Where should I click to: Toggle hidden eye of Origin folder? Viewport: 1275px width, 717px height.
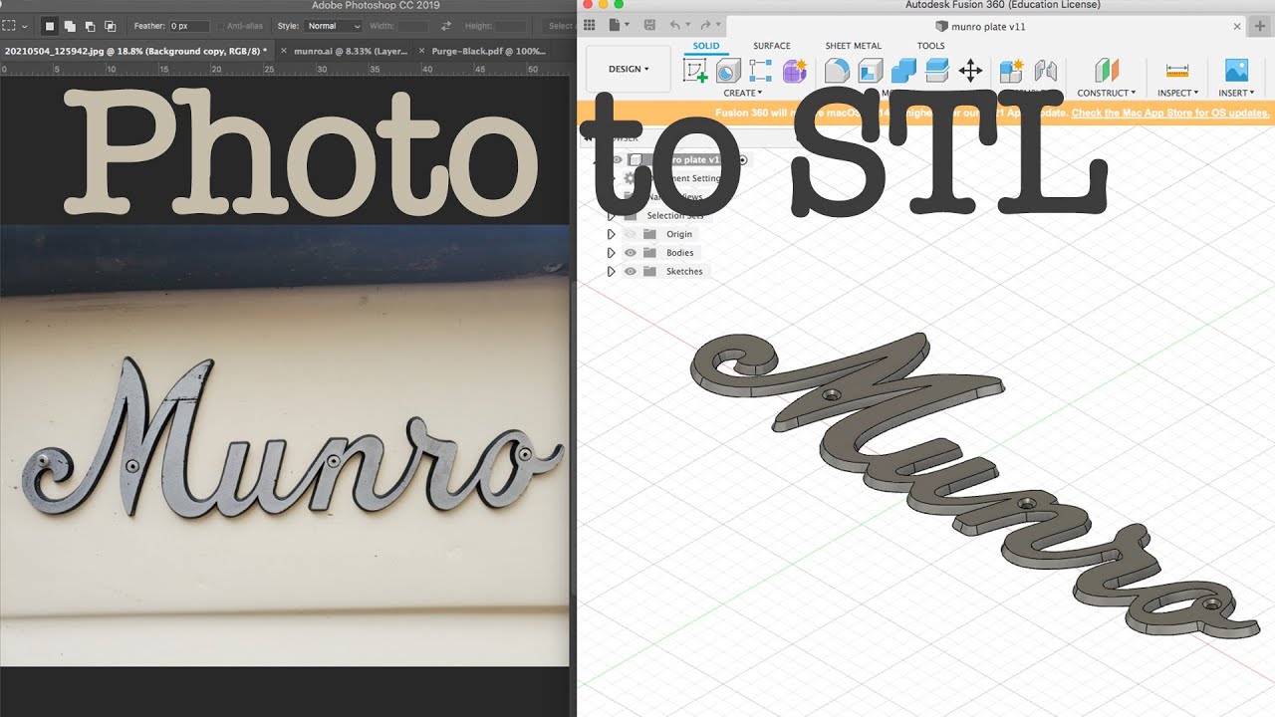631,234
